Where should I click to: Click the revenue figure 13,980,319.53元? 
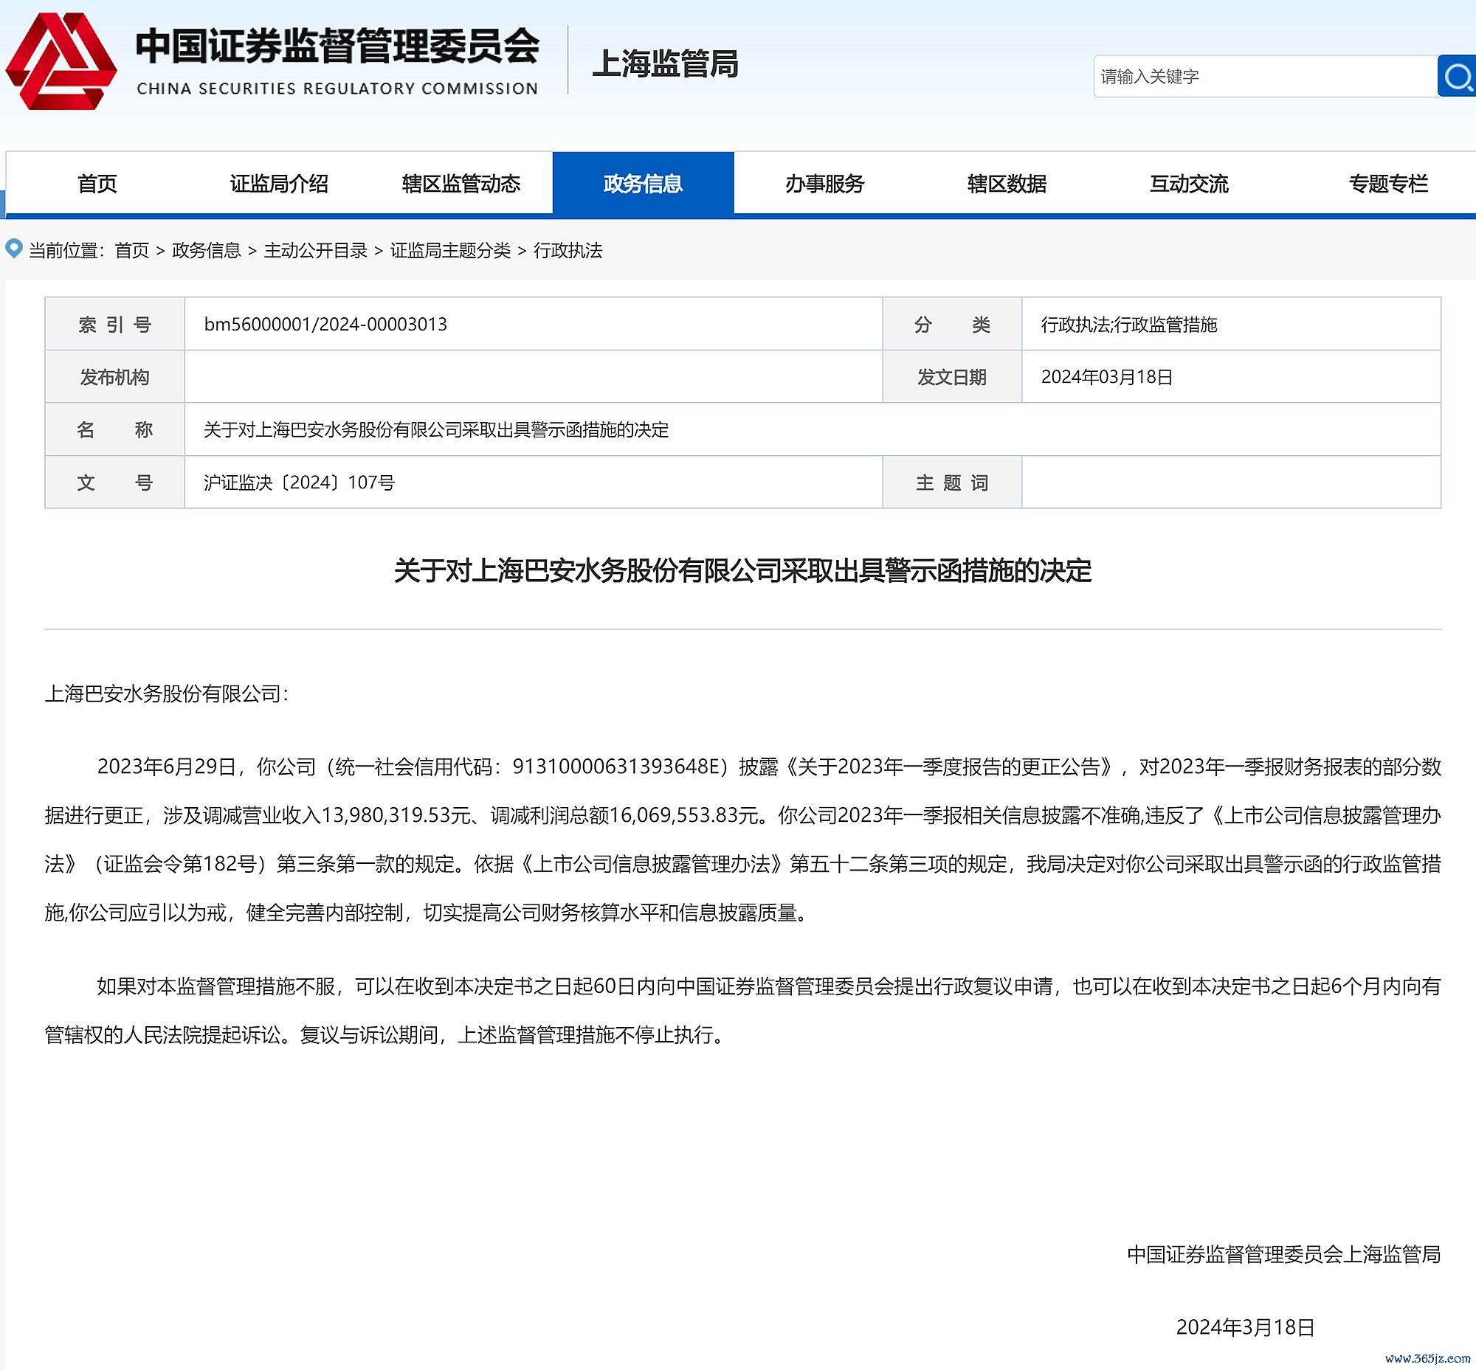point(397,815)
